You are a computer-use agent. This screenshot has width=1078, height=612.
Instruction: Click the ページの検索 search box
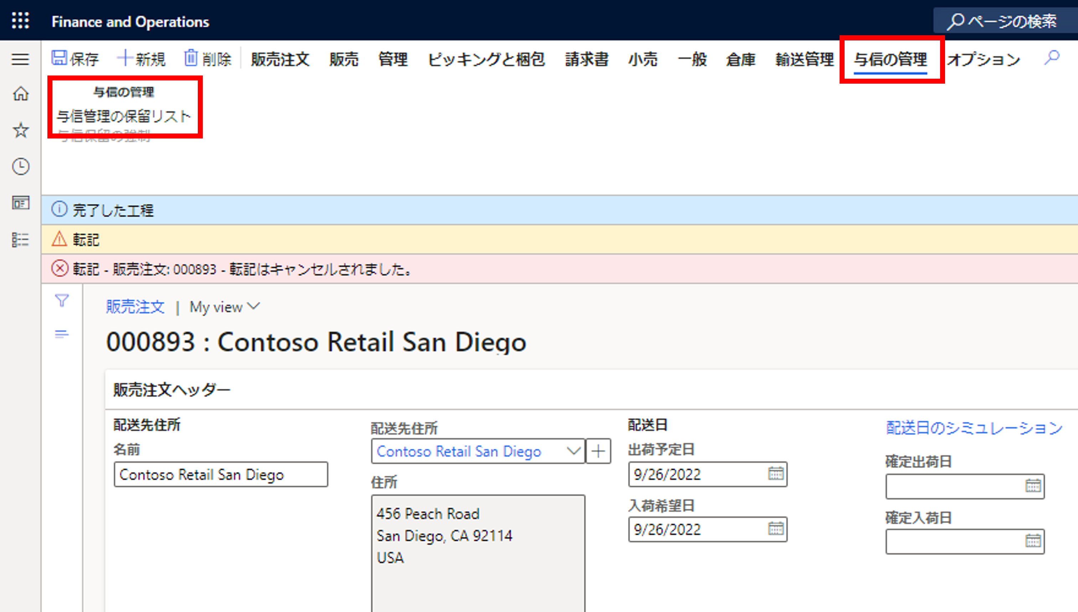pyautogui.click(x=1005, y=21)
